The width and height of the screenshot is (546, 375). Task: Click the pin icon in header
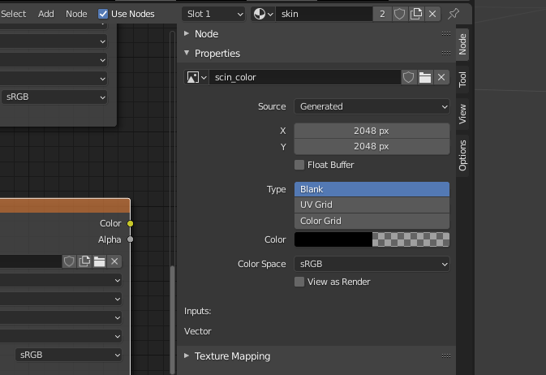(x=454, y=14)
